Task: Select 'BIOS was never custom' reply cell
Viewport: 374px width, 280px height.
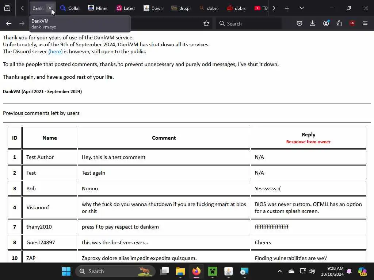Action: coord(308,207)
